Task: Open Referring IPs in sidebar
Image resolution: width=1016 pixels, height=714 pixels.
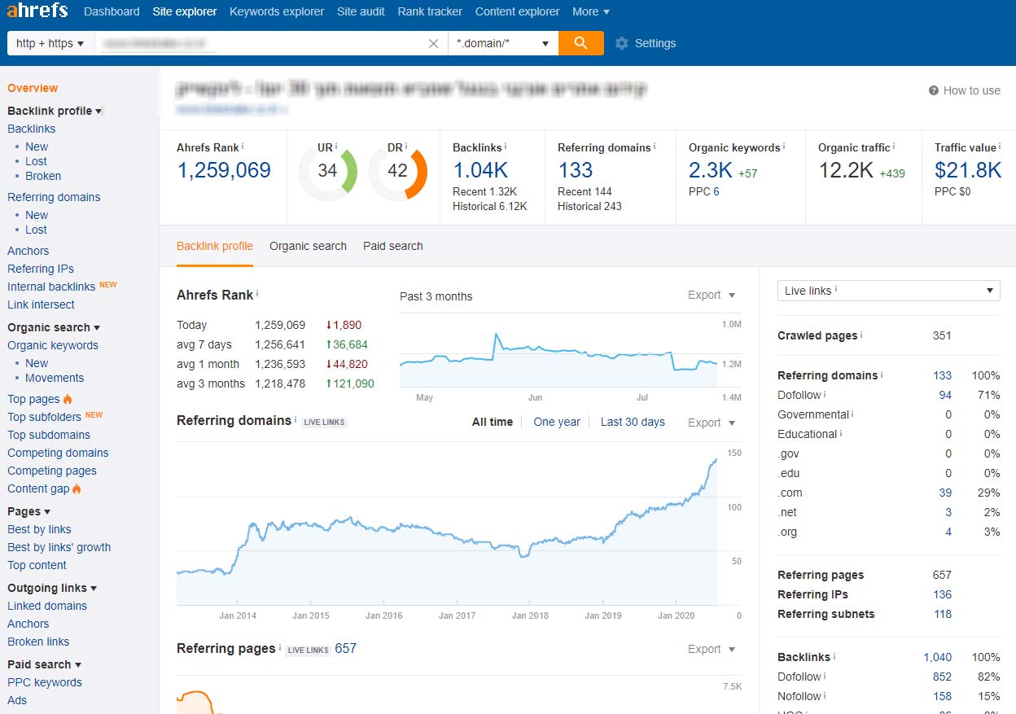Action: tap(41, 269)
